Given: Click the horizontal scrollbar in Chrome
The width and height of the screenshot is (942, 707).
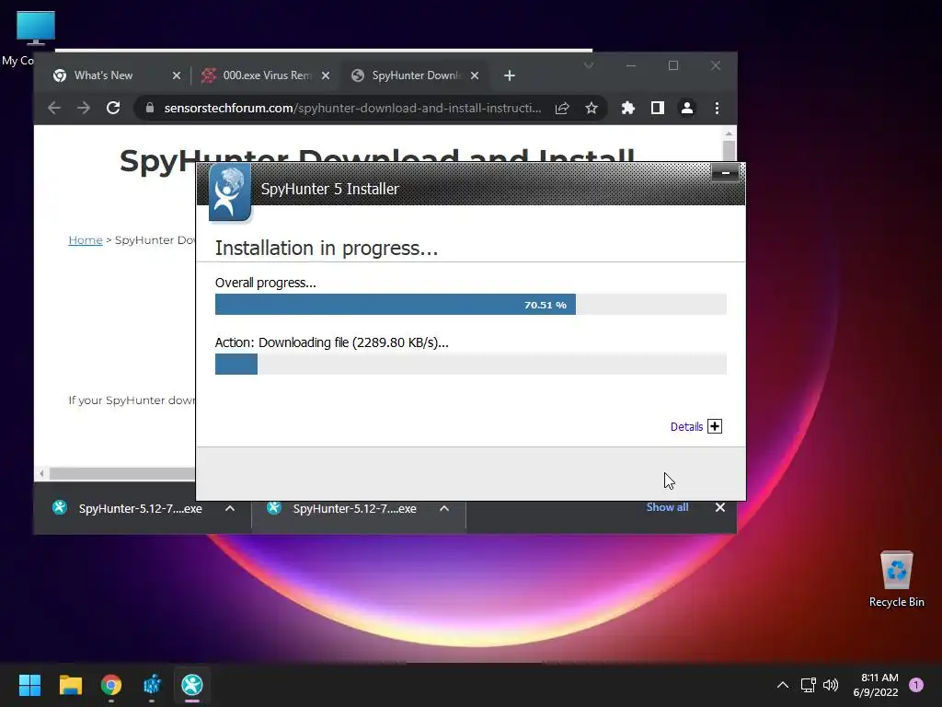Looking at the screenshot, I should coord(122,474).
